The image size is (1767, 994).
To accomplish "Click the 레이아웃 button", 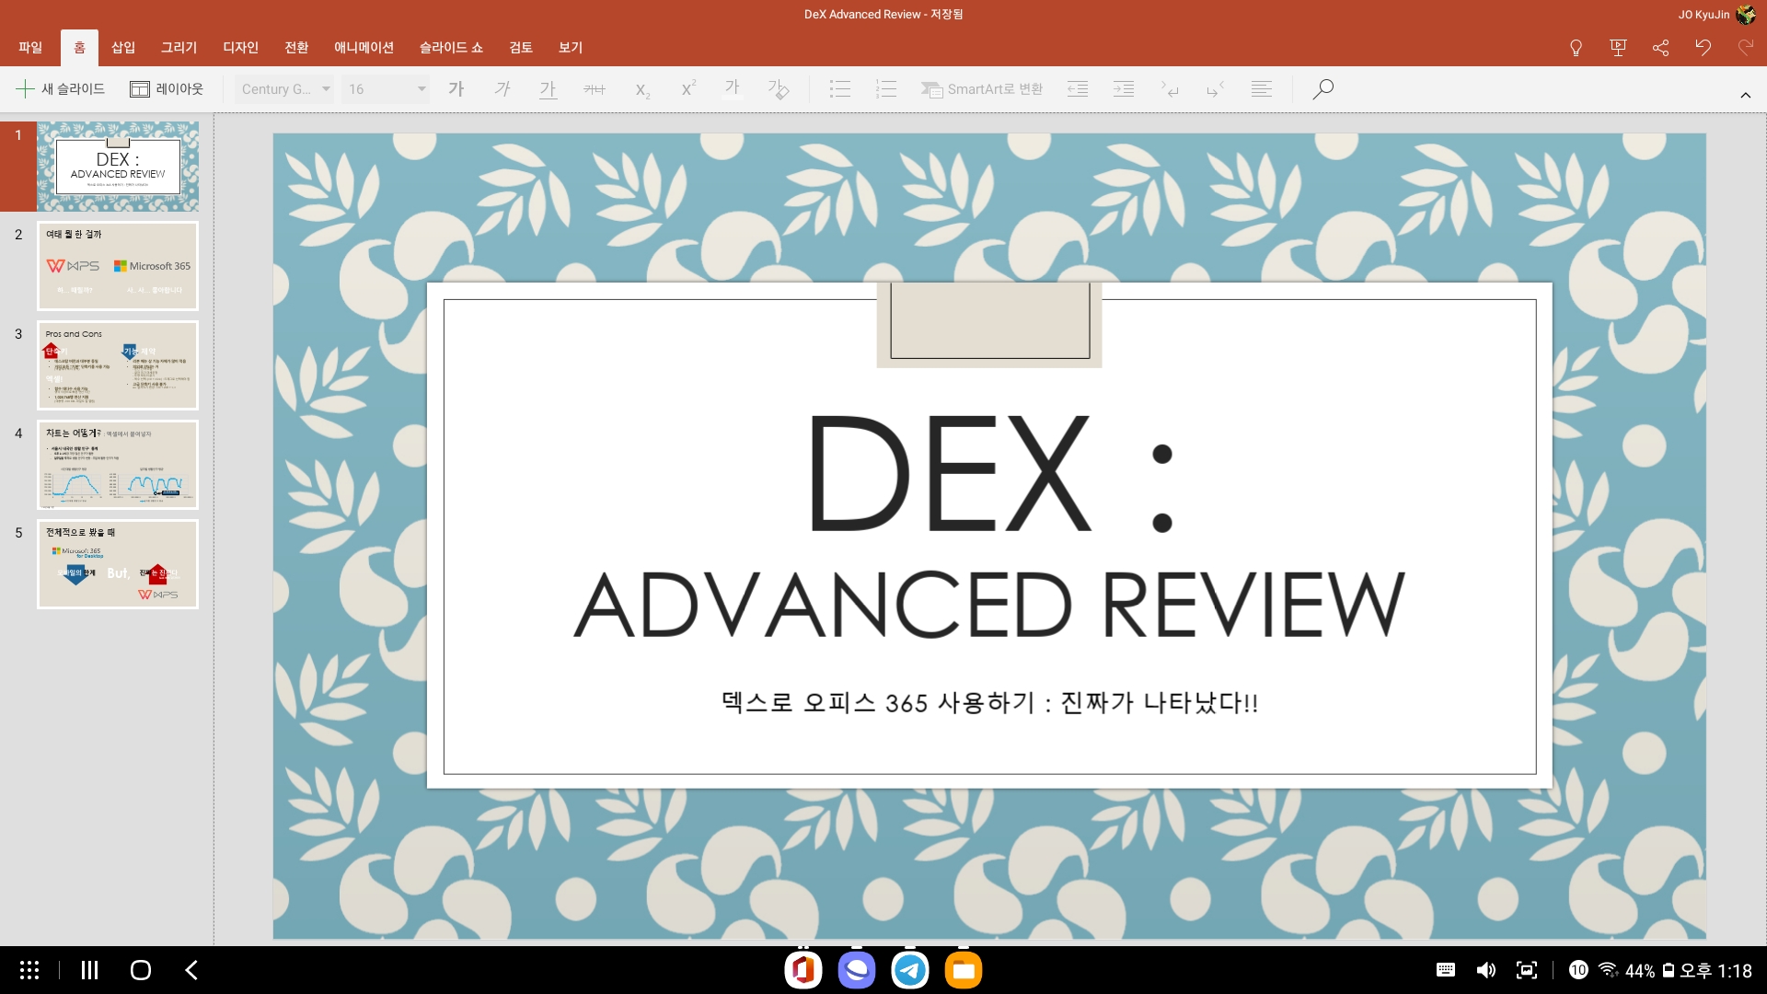I will click(167, 89).
